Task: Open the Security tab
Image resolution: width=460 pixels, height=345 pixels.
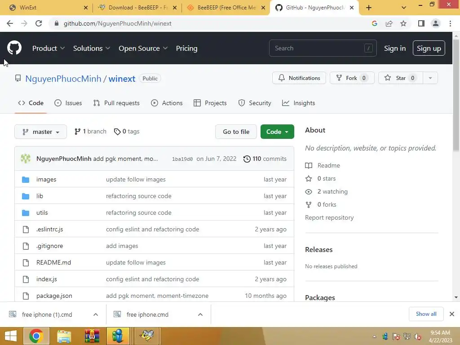Action: pyautogui.click(x=255, y=103)
